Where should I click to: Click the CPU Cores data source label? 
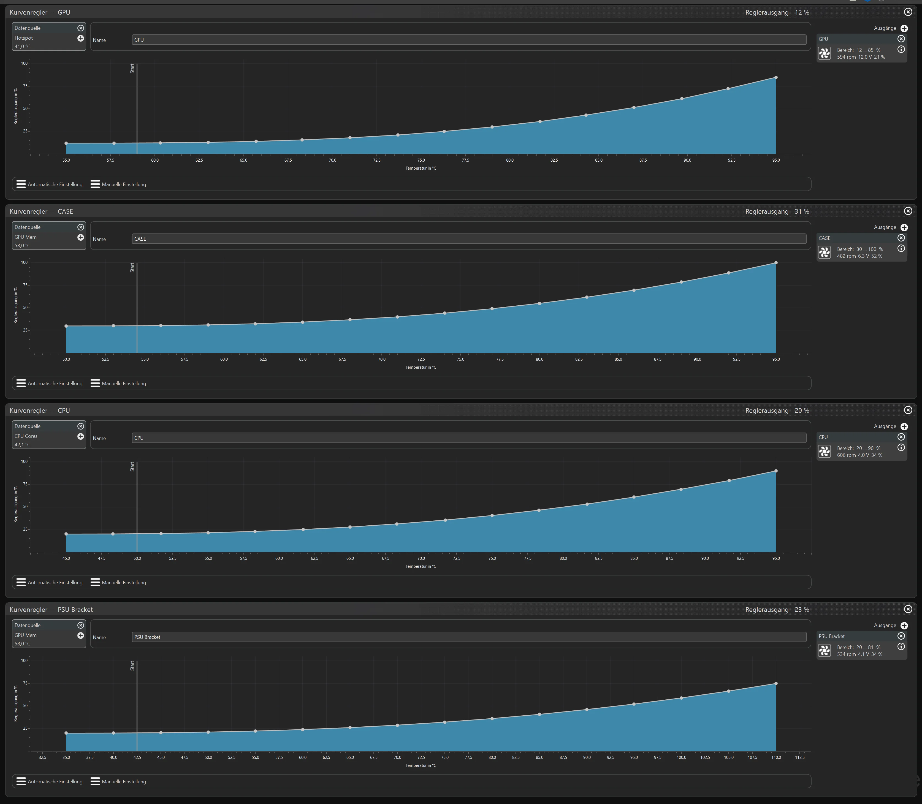[x=26, y=436]
